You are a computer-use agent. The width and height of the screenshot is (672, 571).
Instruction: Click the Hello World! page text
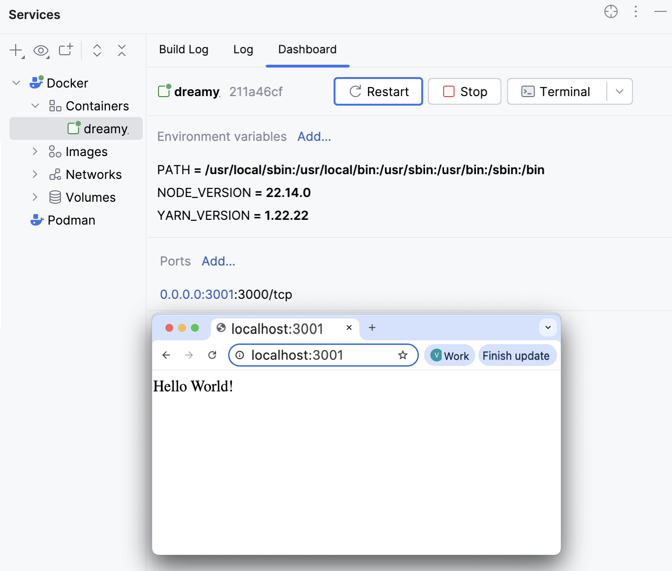click(x=193, y=386)
